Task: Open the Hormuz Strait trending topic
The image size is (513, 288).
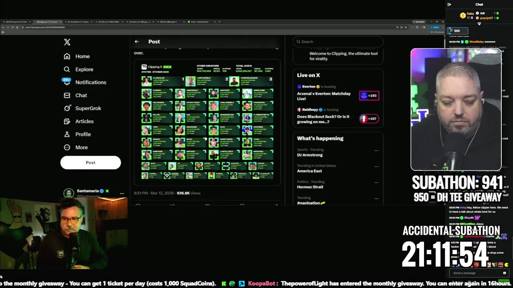Action: [x=310, y=187]
